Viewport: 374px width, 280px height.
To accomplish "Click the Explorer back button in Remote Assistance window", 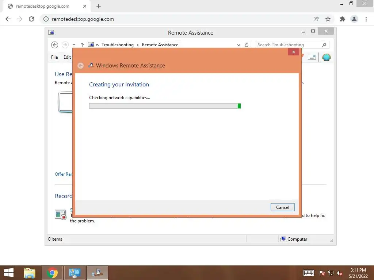I will [55, 45].
